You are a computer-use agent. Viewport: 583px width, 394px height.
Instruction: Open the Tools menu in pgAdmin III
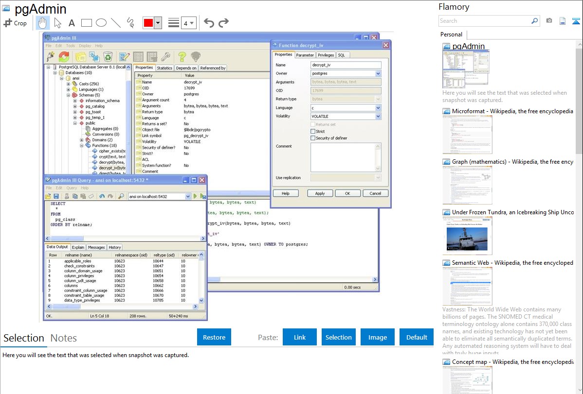pyautogui.click(x=70, y=46)
